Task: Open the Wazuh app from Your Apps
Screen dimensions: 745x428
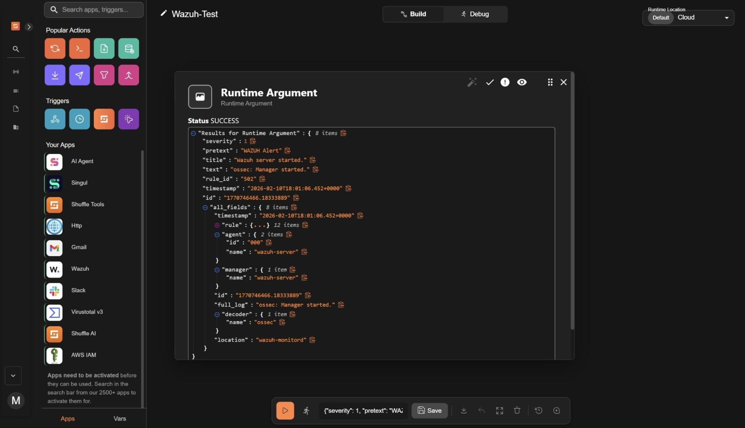Action: point(80,269)
